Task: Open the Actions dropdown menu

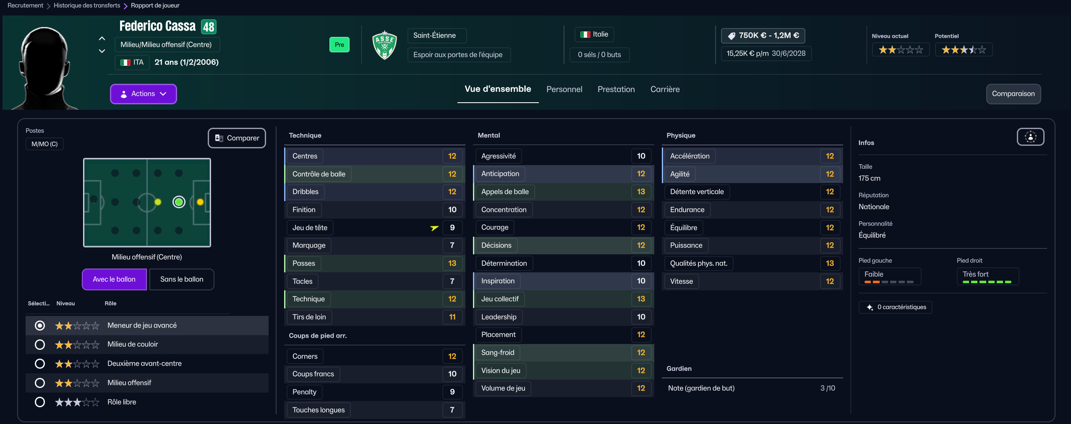Action: click(x=143, y=94)
